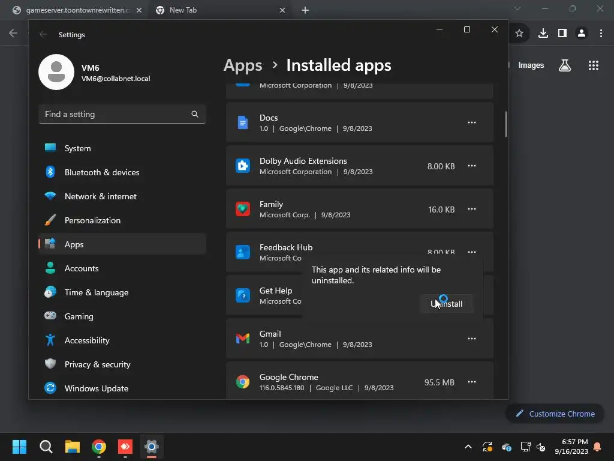Close the gameserver.toontownrewritten tab

[139, 10]
